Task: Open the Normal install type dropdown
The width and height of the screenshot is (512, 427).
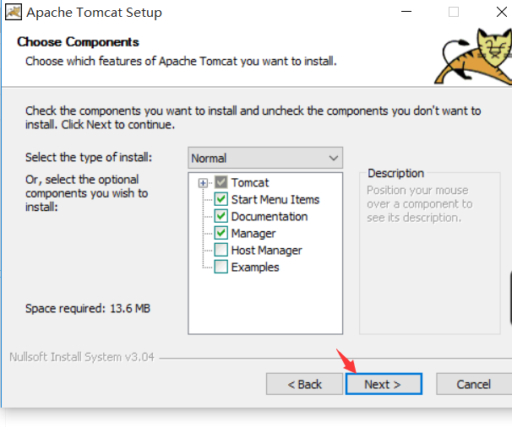Action: tap(265, 158)
